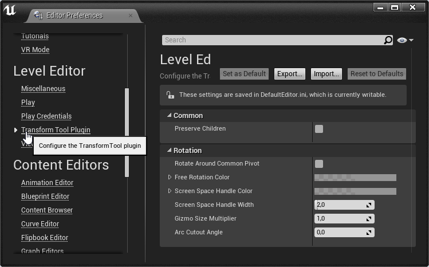Image resolution: width=429 pixels, height=267 pixels.
Task: Click the Gizmo Size Multiplier value field
Action: tap(344, 218)
